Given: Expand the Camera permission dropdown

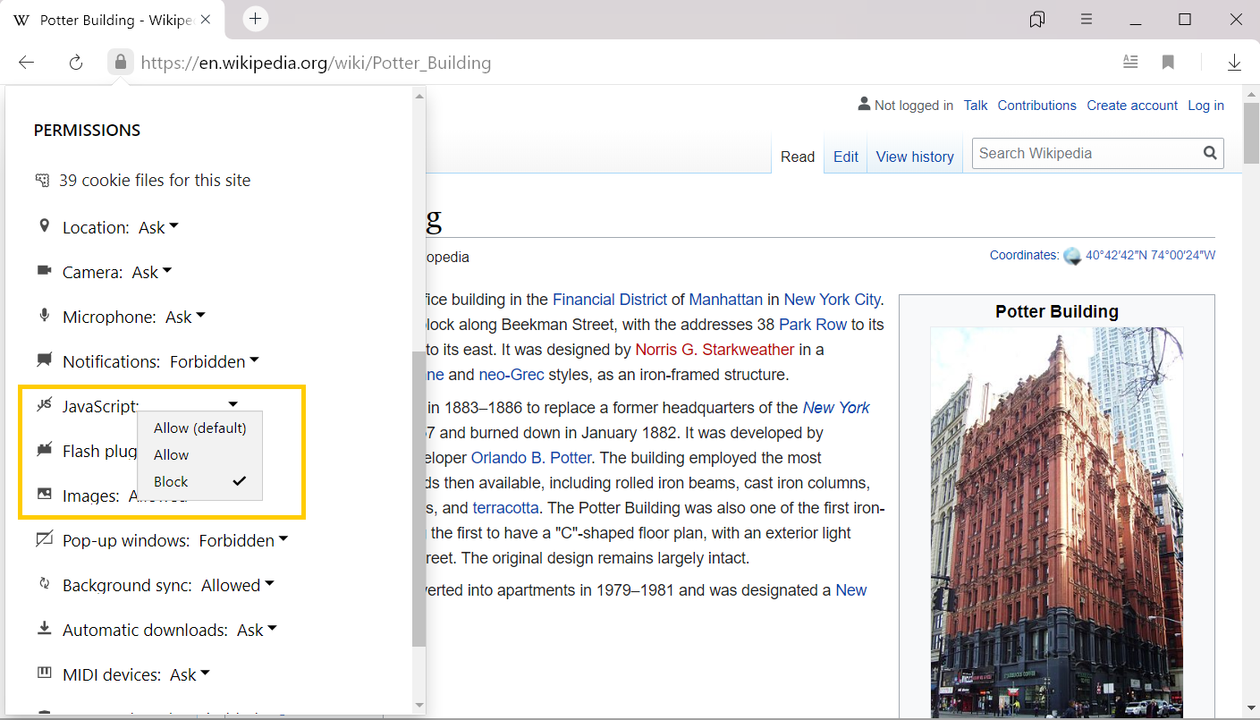Looking at the screenshot, I should (152, 272).
